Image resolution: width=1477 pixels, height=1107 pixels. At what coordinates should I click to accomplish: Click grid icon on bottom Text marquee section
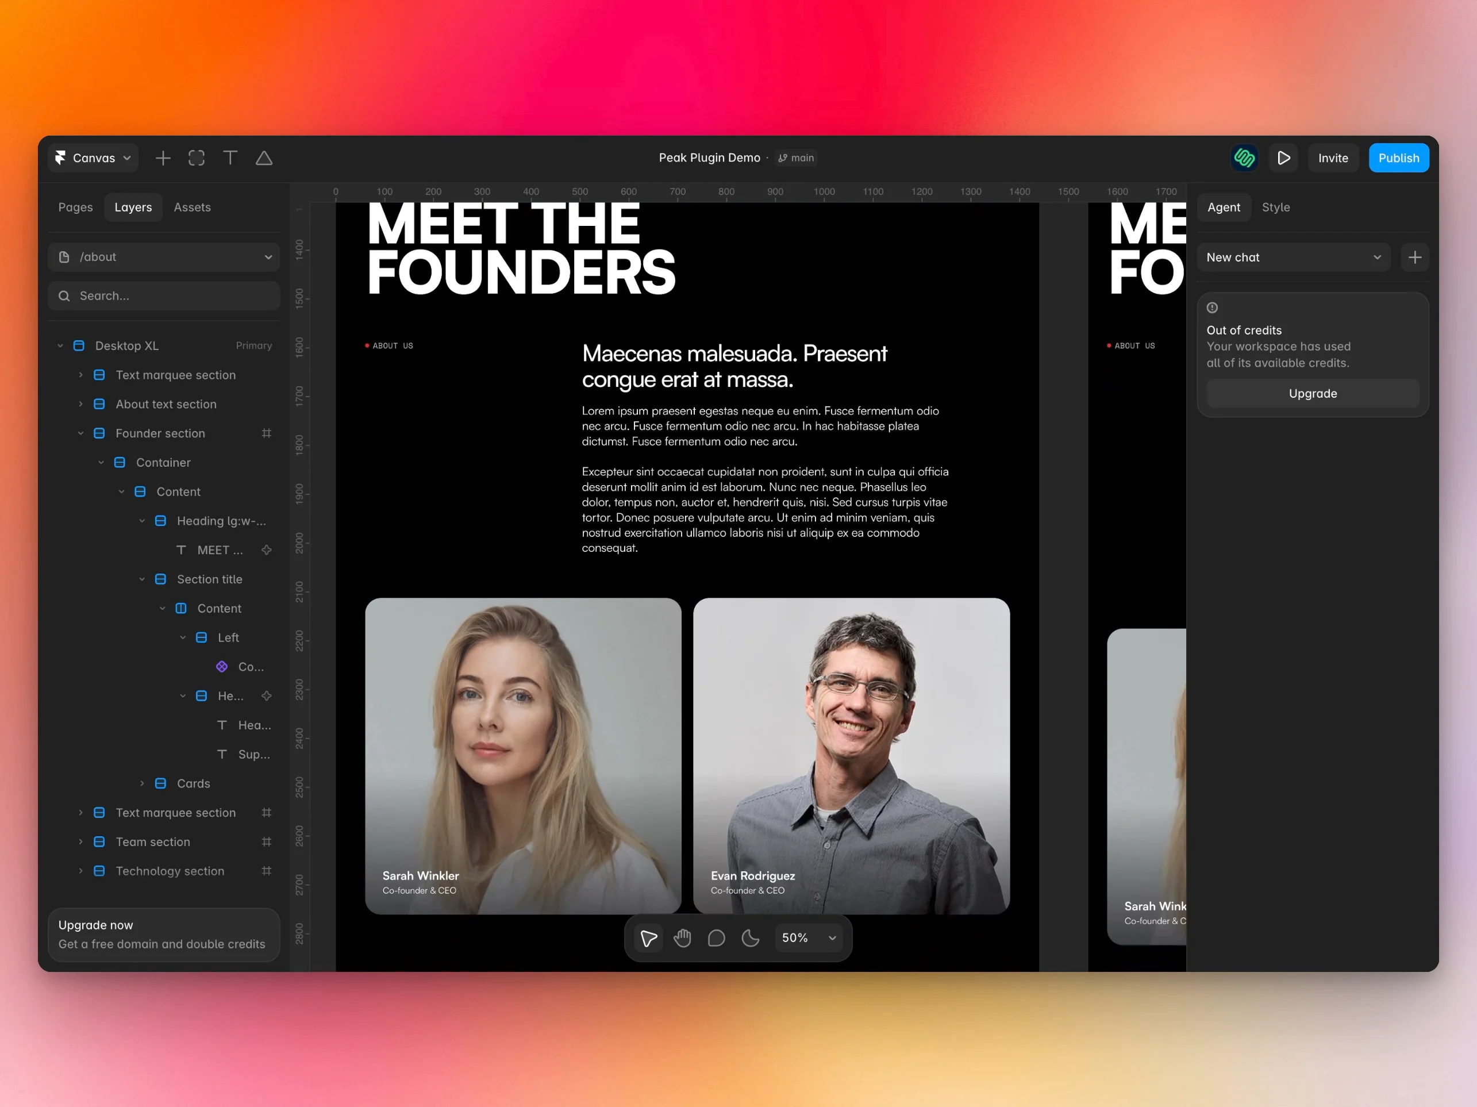tap(267, 813)
